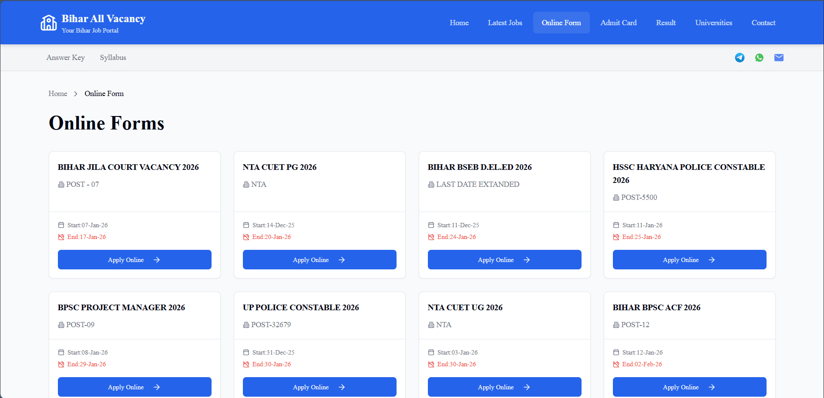Open the Syllabus link

[113, 57]
